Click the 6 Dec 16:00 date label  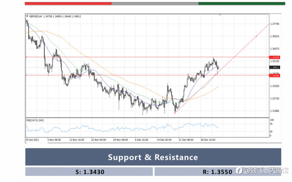[x=141, y=140]
